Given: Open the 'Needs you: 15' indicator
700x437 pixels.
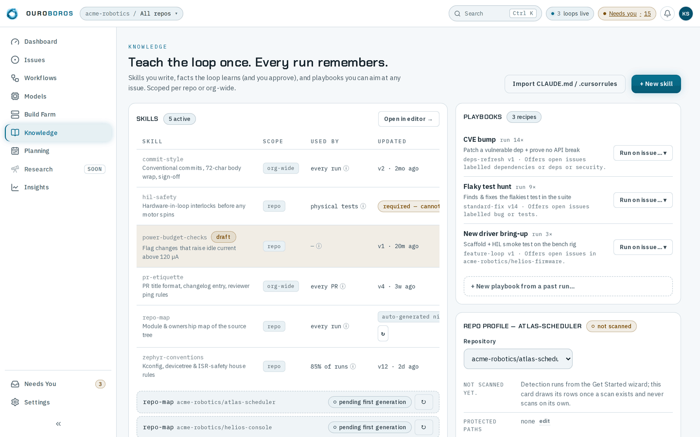Looking at the screenshot, I should click(x=627, y=14).
